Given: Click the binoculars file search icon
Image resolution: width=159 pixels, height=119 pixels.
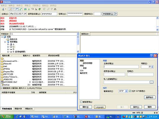Looking at the screenshot, I should click(x=55, y=9).
